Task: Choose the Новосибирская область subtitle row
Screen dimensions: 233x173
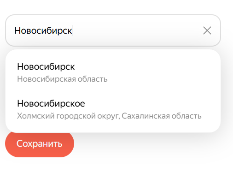Action: 62,79
